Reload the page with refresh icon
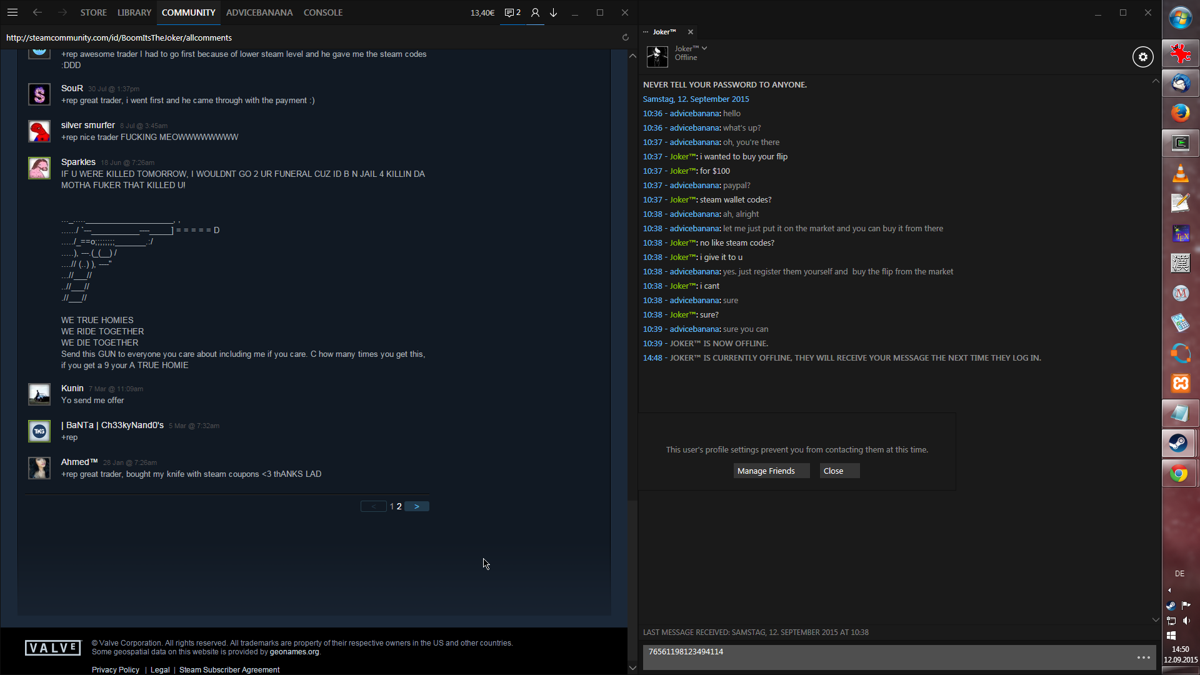1200x675 pixels. click(x=625, y=37)
